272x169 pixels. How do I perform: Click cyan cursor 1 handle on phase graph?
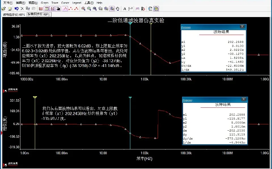pyautogui.click(x=130, y=98)
